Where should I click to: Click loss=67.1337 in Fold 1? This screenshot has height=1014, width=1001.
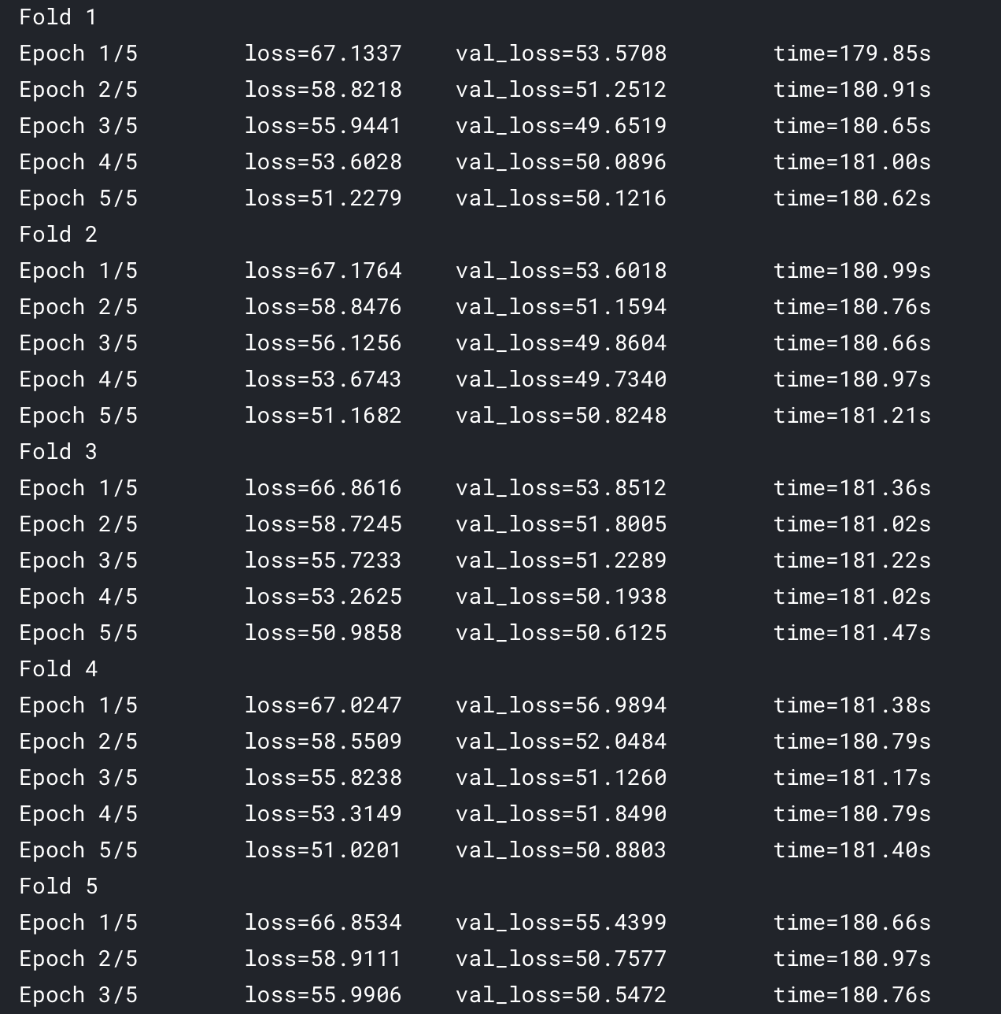coord(323,54)
